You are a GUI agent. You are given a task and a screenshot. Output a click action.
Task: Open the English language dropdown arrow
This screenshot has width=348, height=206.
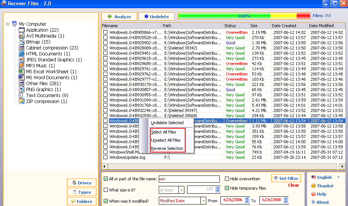338,177
